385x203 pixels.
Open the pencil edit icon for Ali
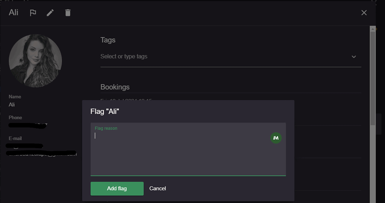point(50,13)
